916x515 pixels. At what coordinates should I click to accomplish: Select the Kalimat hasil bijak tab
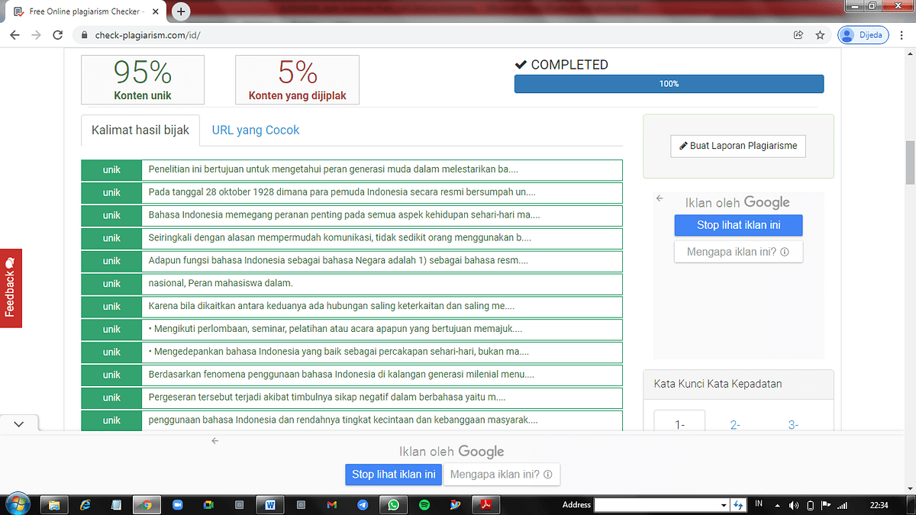pyautogui.click(x=140, y=130)
